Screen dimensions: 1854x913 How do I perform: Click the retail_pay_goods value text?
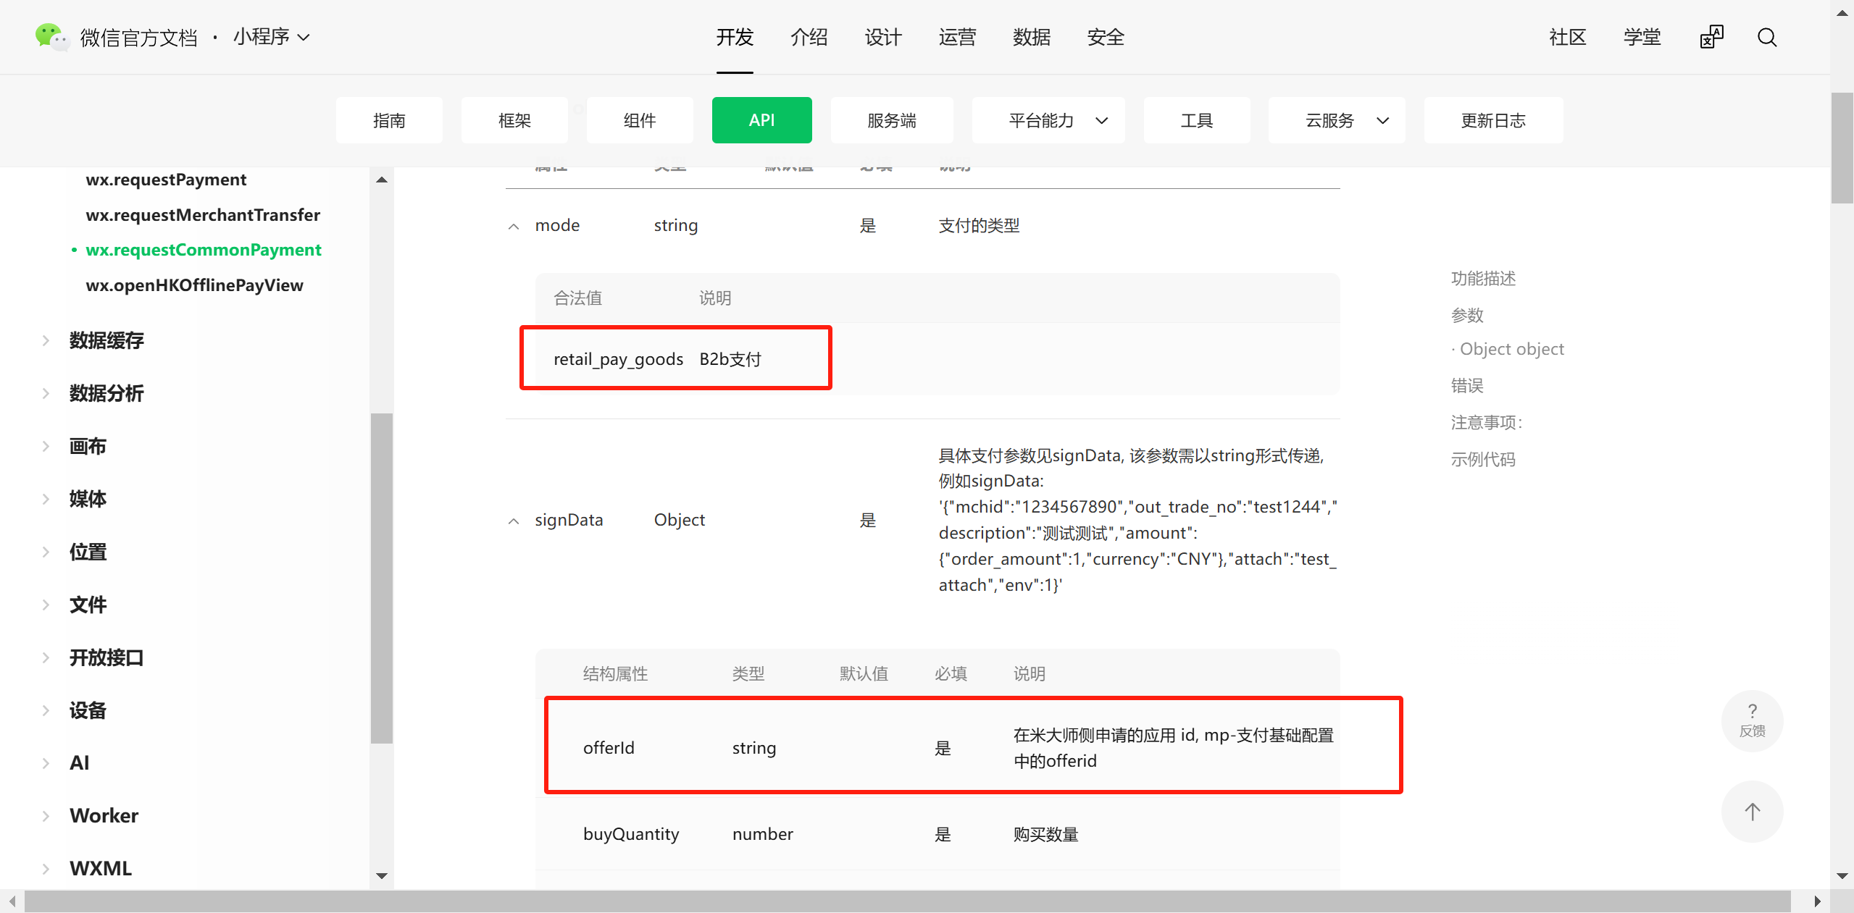tap(618, 359)
